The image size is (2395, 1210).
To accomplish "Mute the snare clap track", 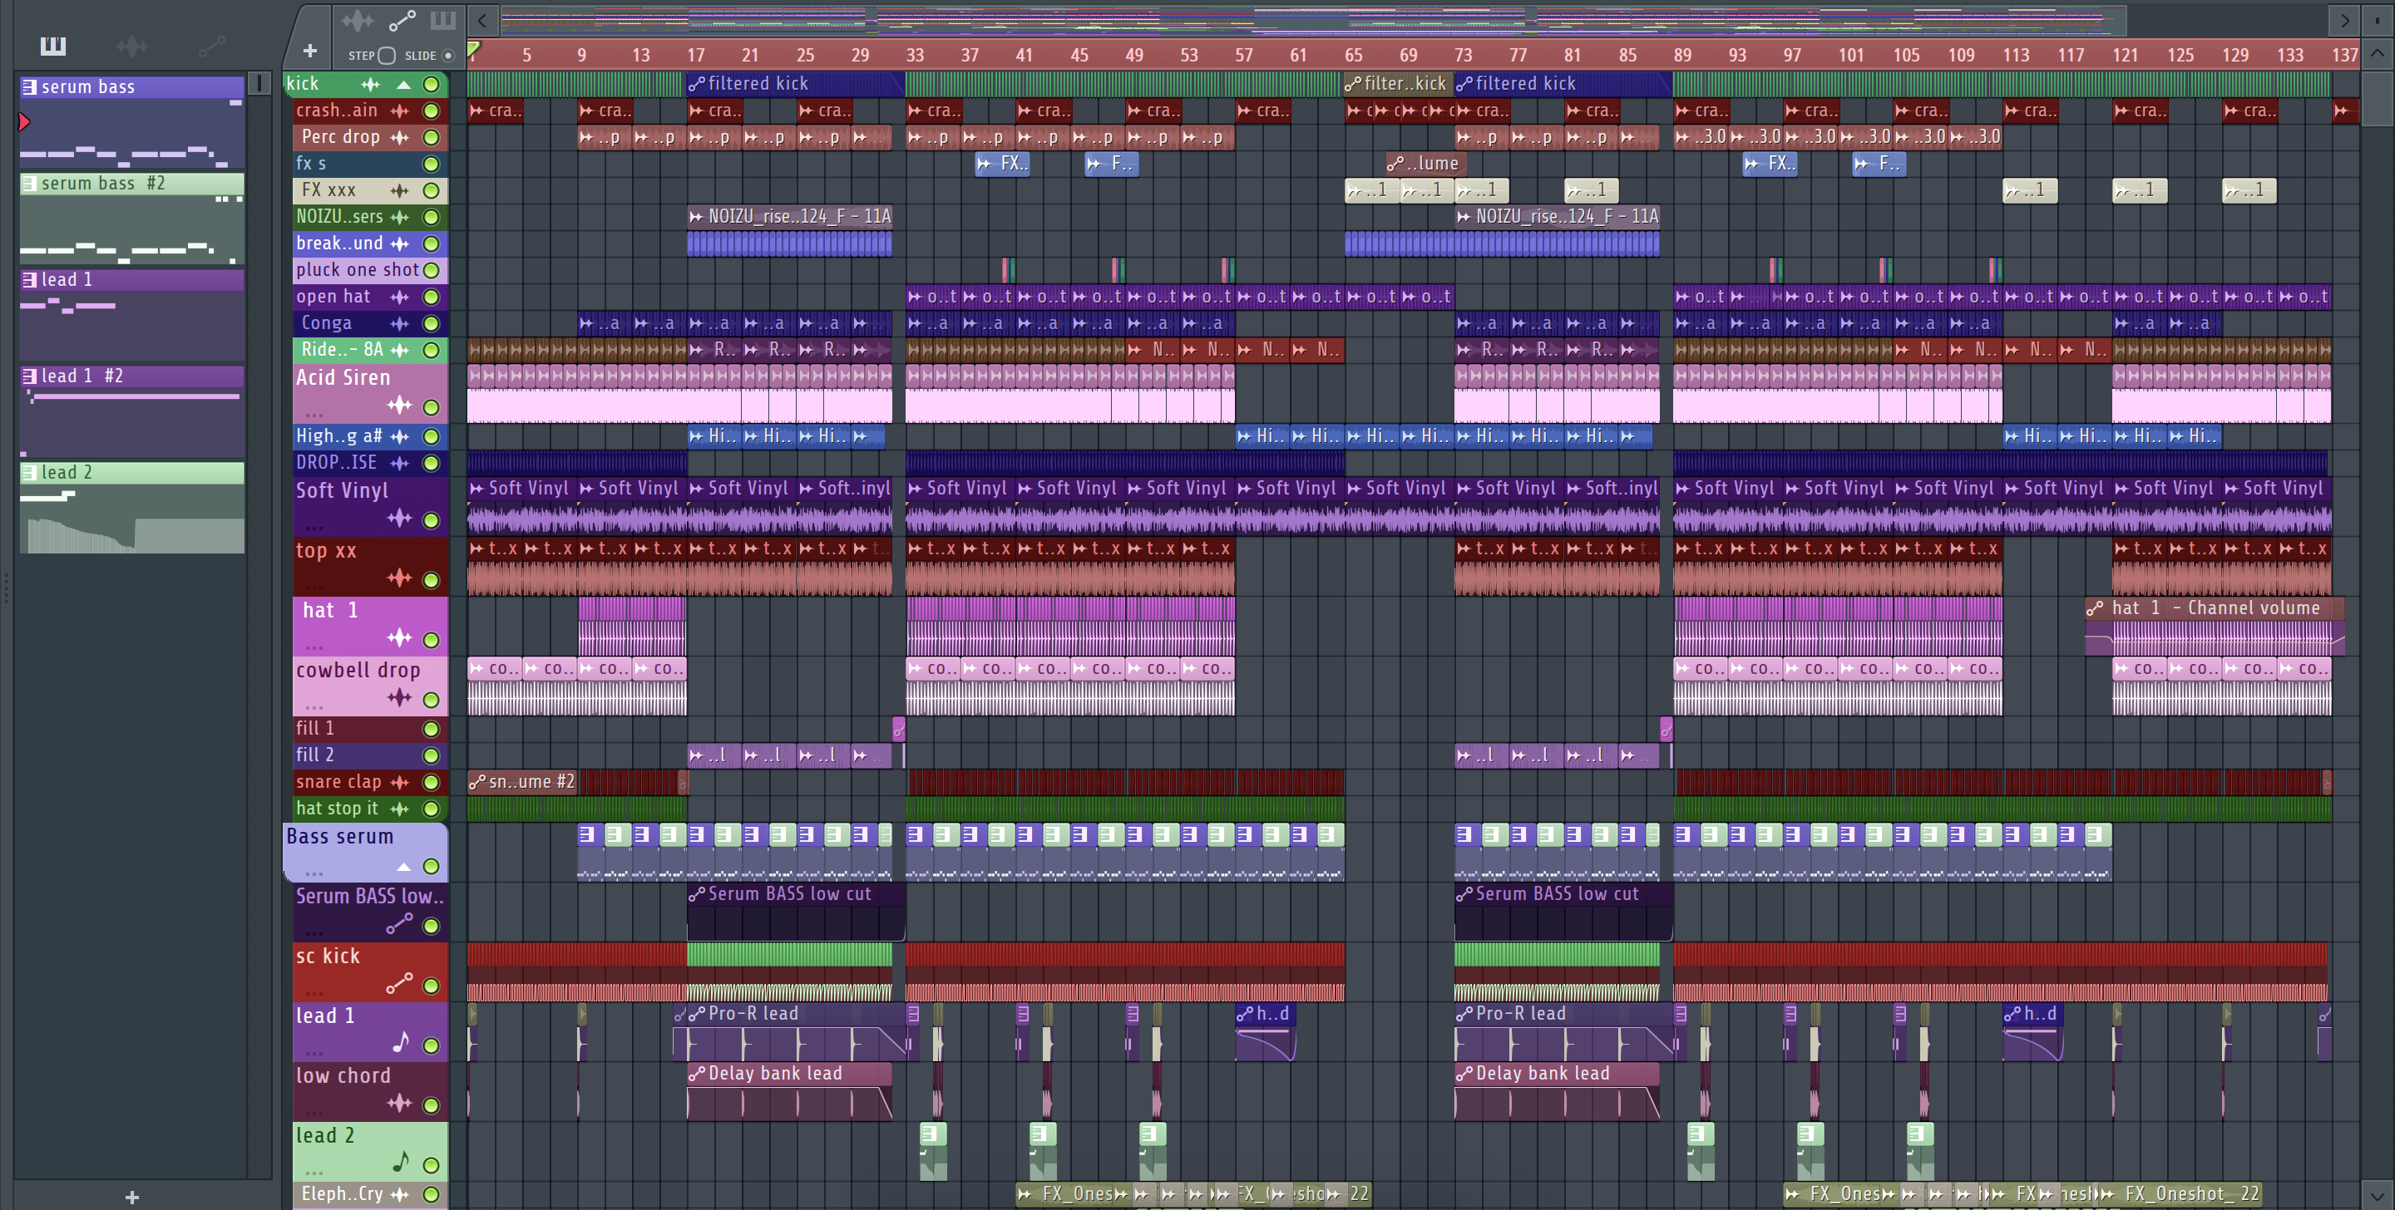I will click(432, 783).
